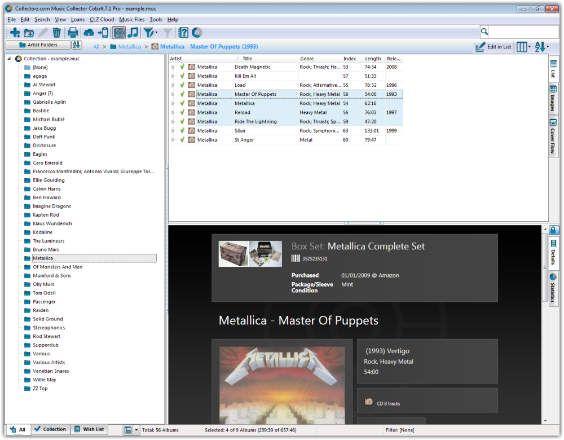Image resolution: width=564 pixels, height=440 pixels.
Task: Open the File menu
Action: [x=11, y=19]
